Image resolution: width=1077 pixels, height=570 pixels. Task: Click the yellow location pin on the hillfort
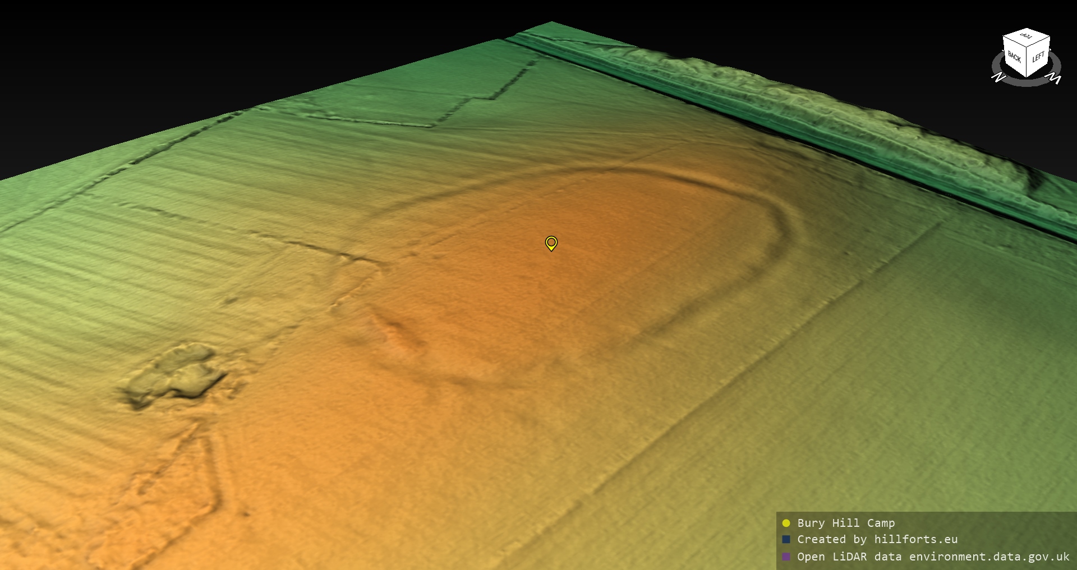coord(551,243)
